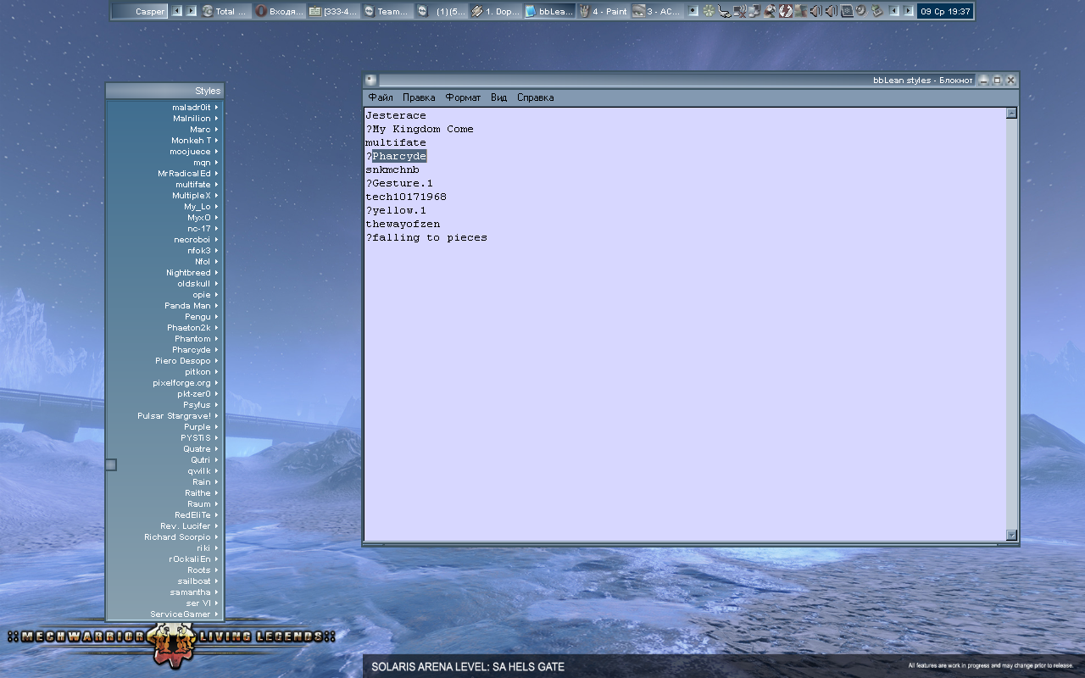Switch to the '4 - Paint' taskbar button
1085x678 pixels.
pos(603,11)
